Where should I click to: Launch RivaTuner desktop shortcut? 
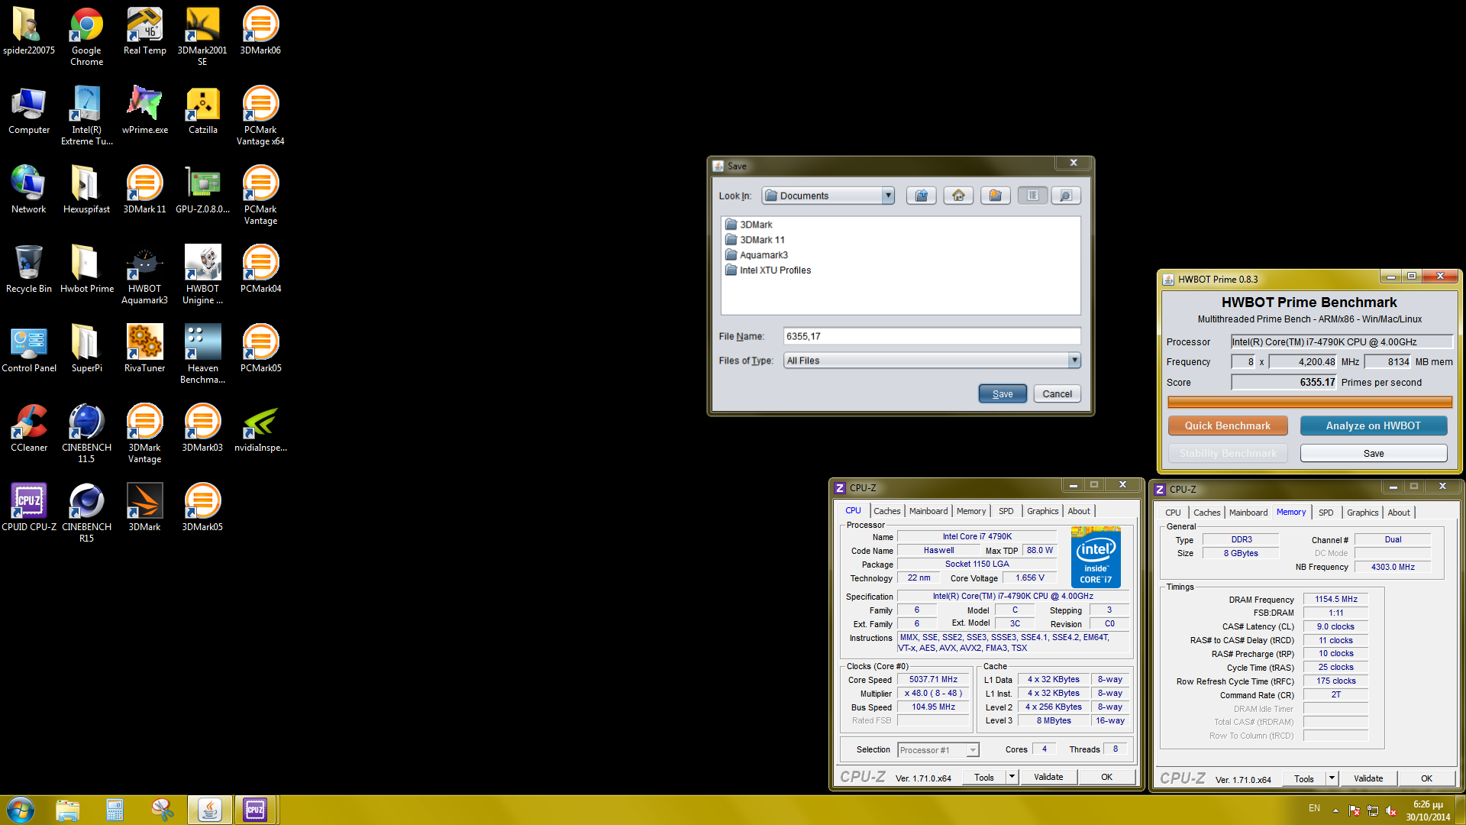tap(144, 348)
